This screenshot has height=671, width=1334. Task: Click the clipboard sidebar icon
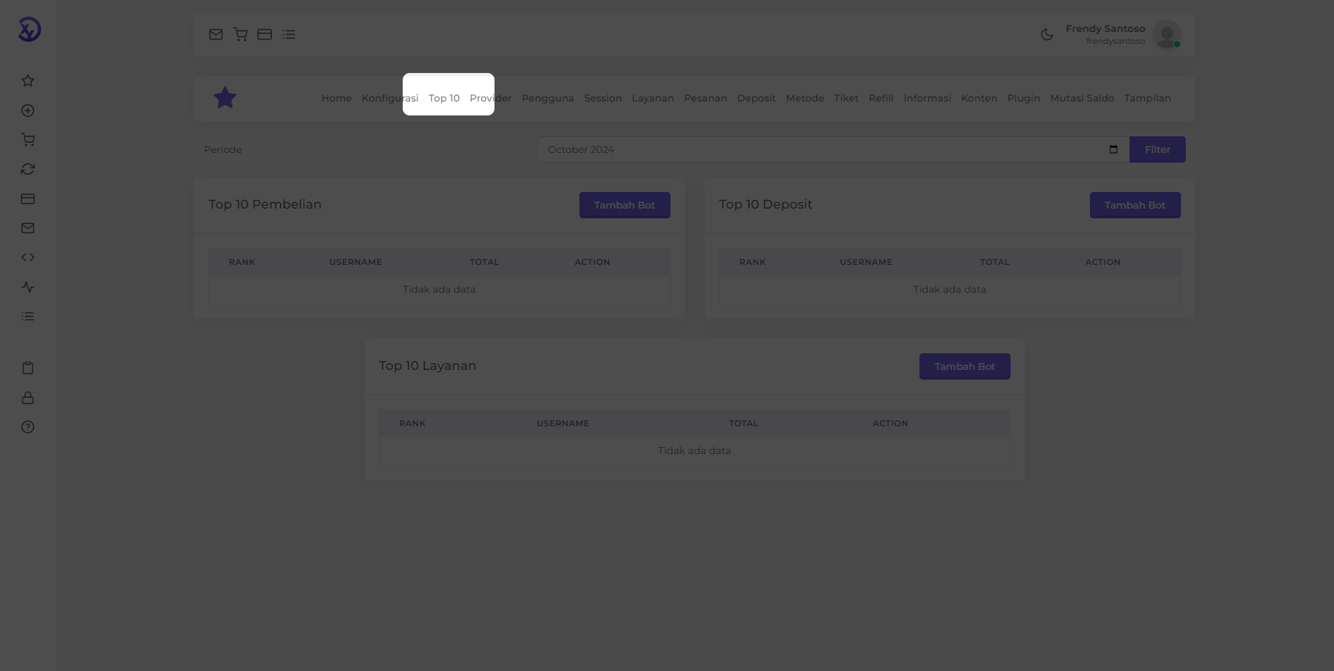pos(28,368)
